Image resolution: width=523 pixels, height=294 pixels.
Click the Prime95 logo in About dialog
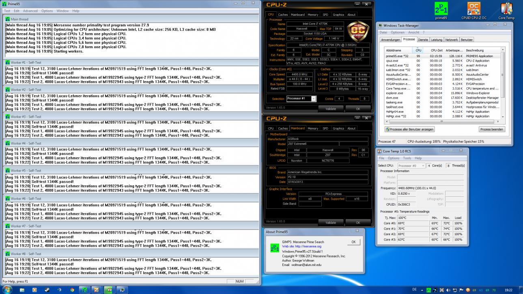[275, 247]
